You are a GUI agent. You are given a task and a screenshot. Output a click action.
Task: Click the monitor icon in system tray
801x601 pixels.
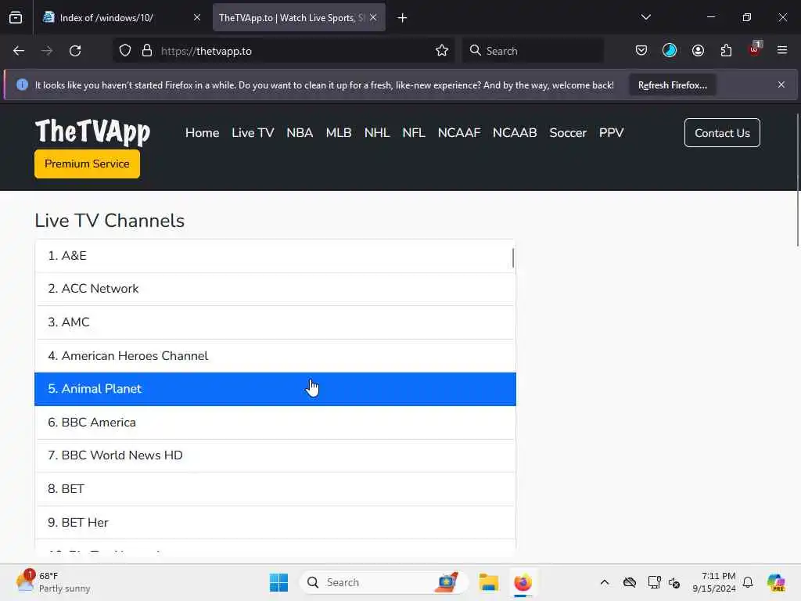coord(655,582)
